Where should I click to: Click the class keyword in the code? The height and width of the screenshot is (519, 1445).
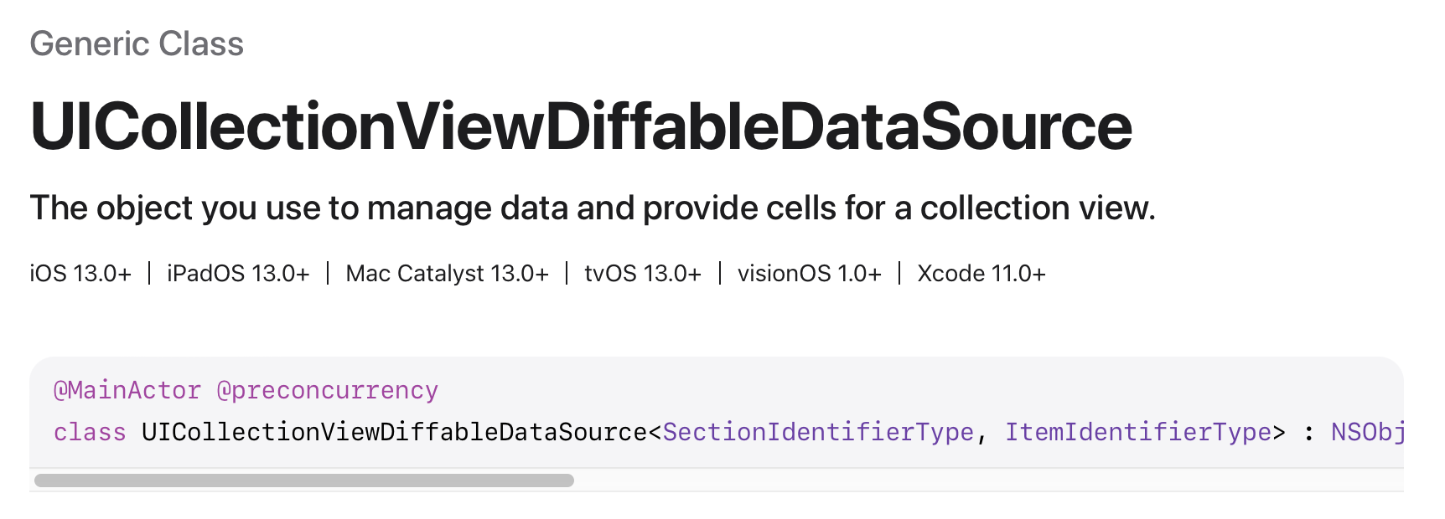click(90, 432)
